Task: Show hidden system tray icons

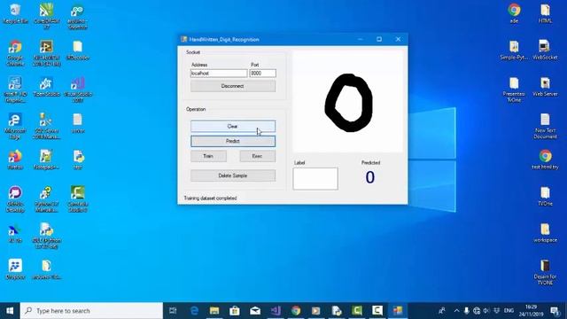Action: tap(456, 311)
